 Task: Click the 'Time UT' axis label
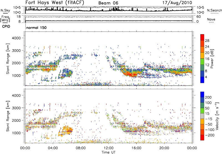(109, 152)
